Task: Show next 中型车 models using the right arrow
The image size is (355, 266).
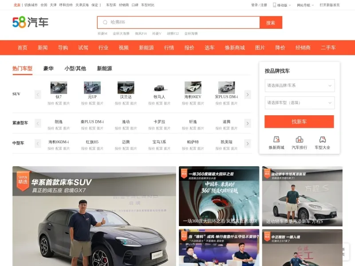Action: click(248, 143)
